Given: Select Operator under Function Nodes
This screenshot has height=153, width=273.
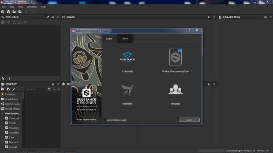Looking at the screenshot, I should (14, 142).
